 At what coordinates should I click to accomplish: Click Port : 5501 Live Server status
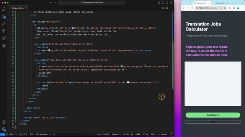point(149,134)
